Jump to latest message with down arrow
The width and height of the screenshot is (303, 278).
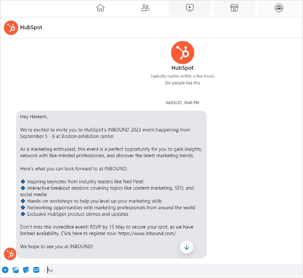coord(187,247)
